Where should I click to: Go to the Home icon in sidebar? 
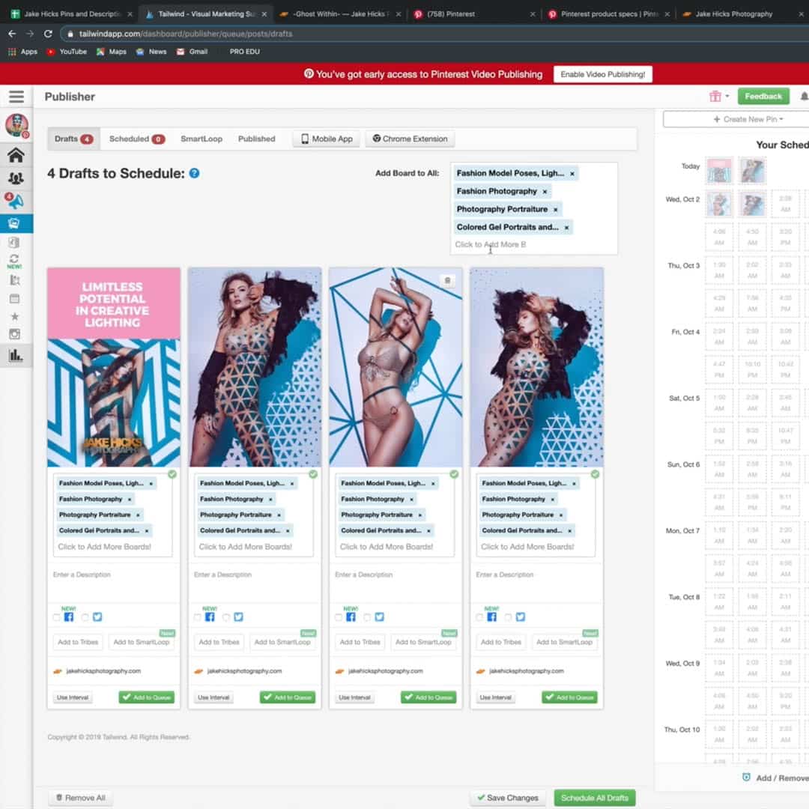[x=16, y=155]
